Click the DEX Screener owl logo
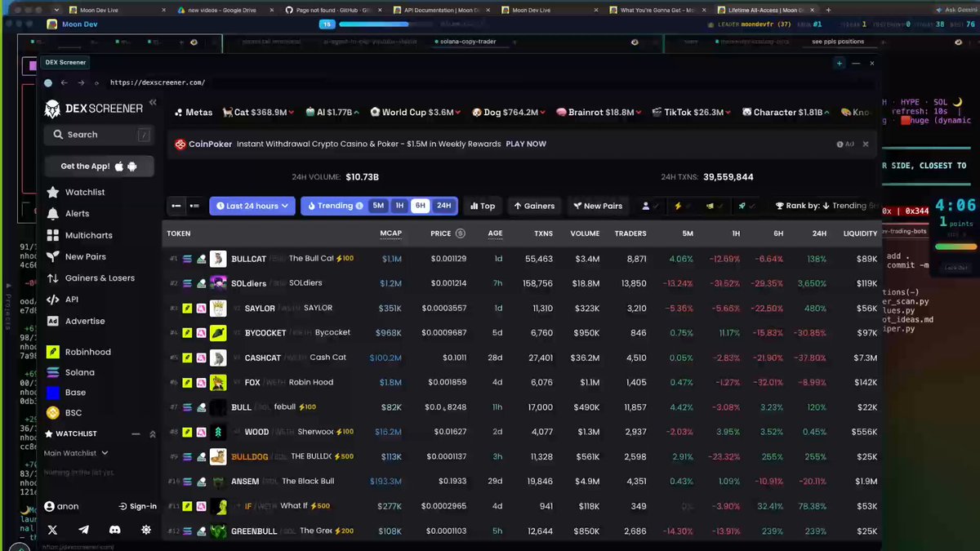The width and height of the screenshot is (980, 551). (x=53, y=109)
